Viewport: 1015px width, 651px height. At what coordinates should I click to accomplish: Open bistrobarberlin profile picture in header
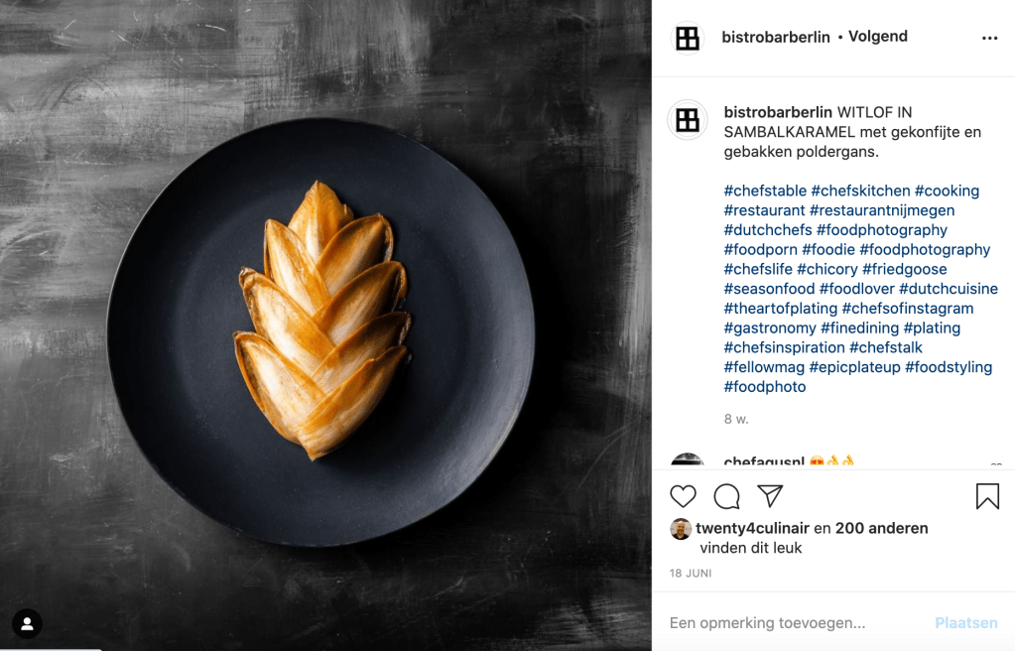(688, 39)
